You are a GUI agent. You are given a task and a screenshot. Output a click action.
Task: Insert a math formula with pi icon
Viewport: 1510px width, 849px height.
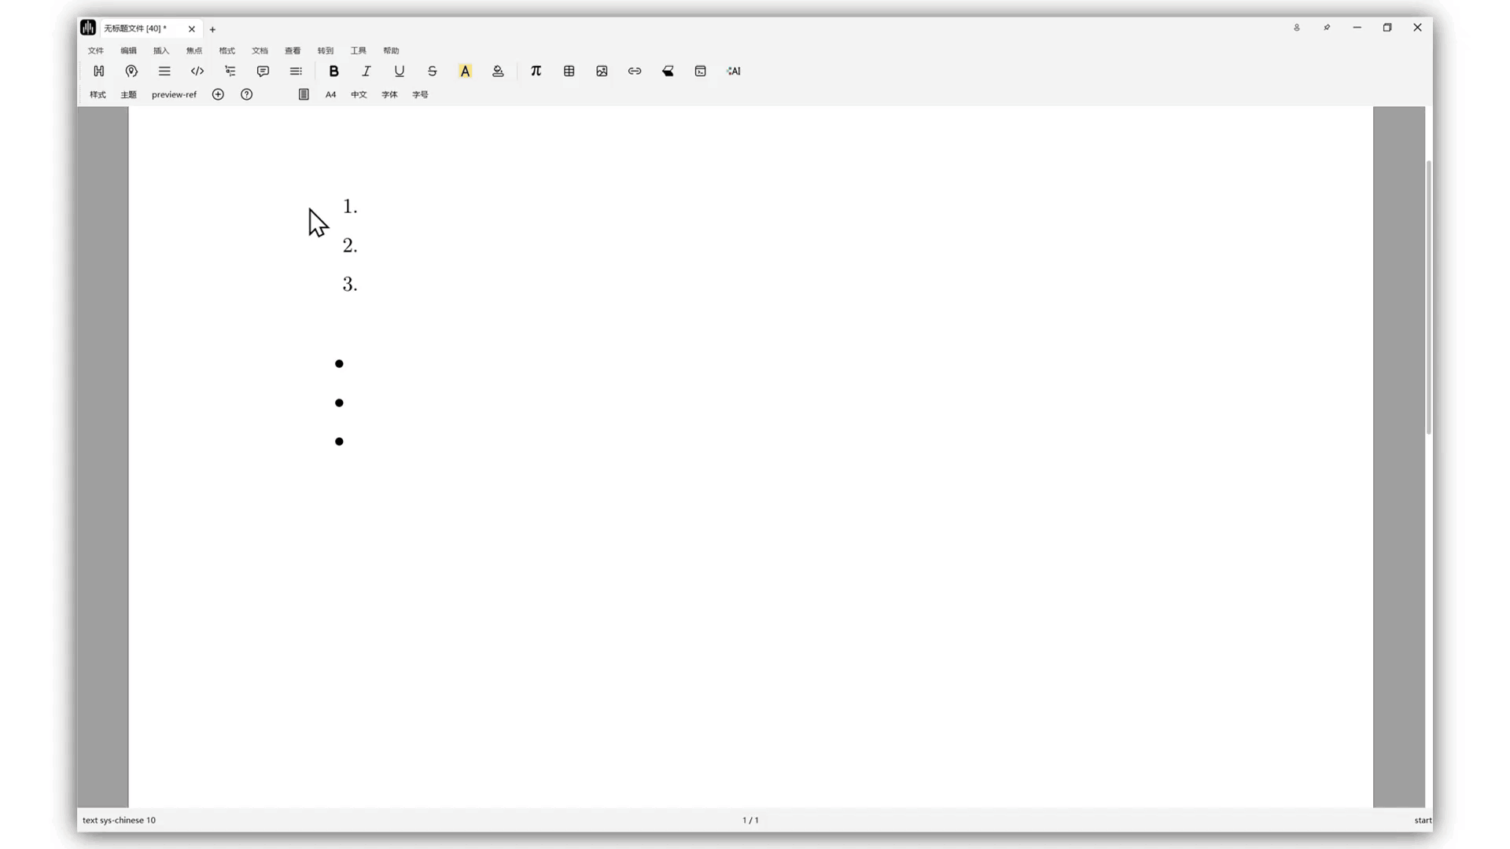click(x=536, y=71)
